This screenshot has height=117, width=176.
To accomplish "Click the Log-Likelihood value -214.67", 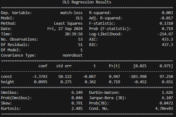I will click(165, 34).
